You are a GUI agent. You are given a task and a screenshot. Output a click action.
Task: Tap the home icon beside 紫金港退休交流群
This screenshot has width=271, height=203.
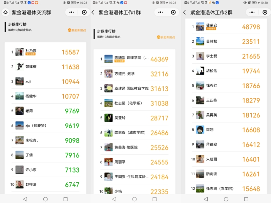5,13
